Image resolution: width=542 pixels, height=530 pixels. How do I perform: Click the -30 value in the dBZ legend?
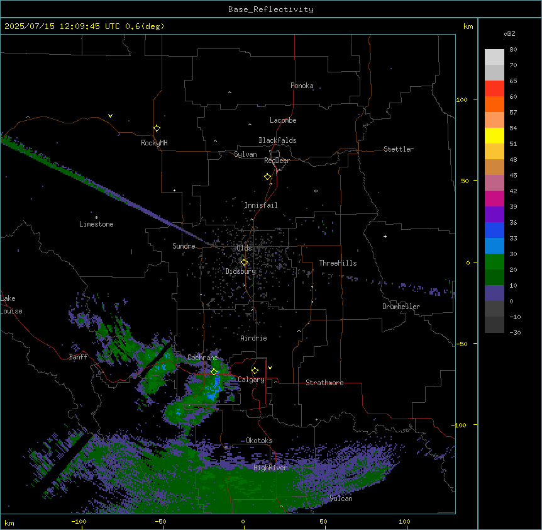(515, 333)
